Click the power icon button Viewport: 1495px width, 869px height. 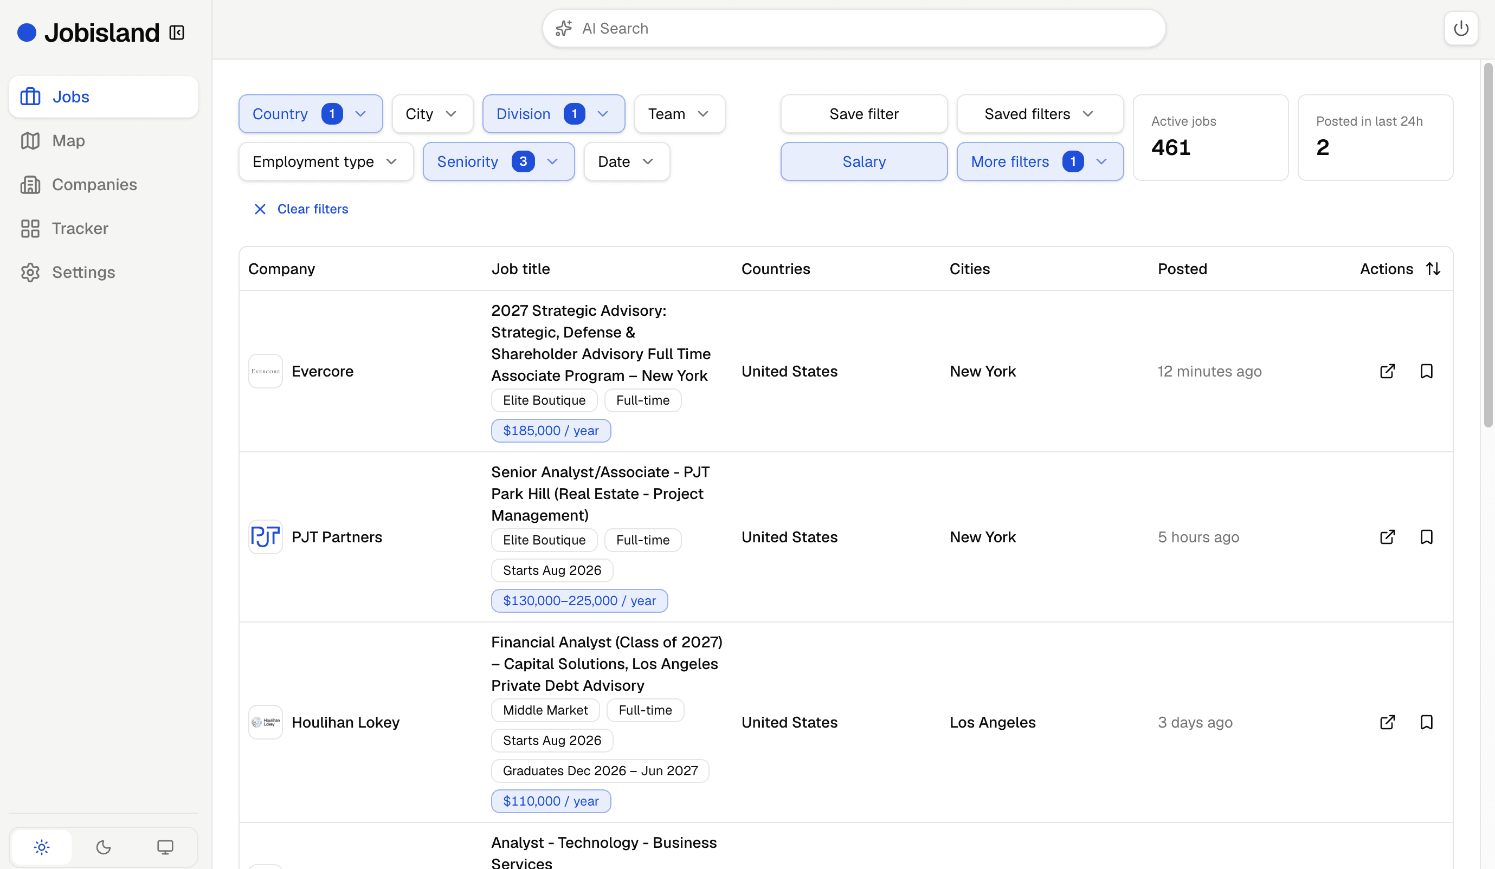click(1461, 28)
